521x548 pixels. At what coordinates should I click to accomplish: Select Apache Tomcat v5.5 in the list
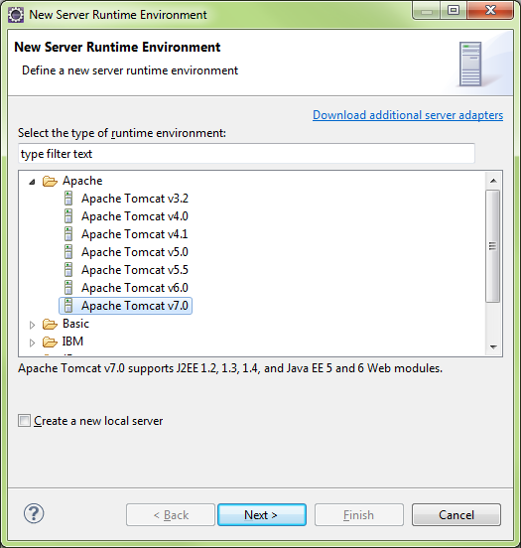[135, 270]
